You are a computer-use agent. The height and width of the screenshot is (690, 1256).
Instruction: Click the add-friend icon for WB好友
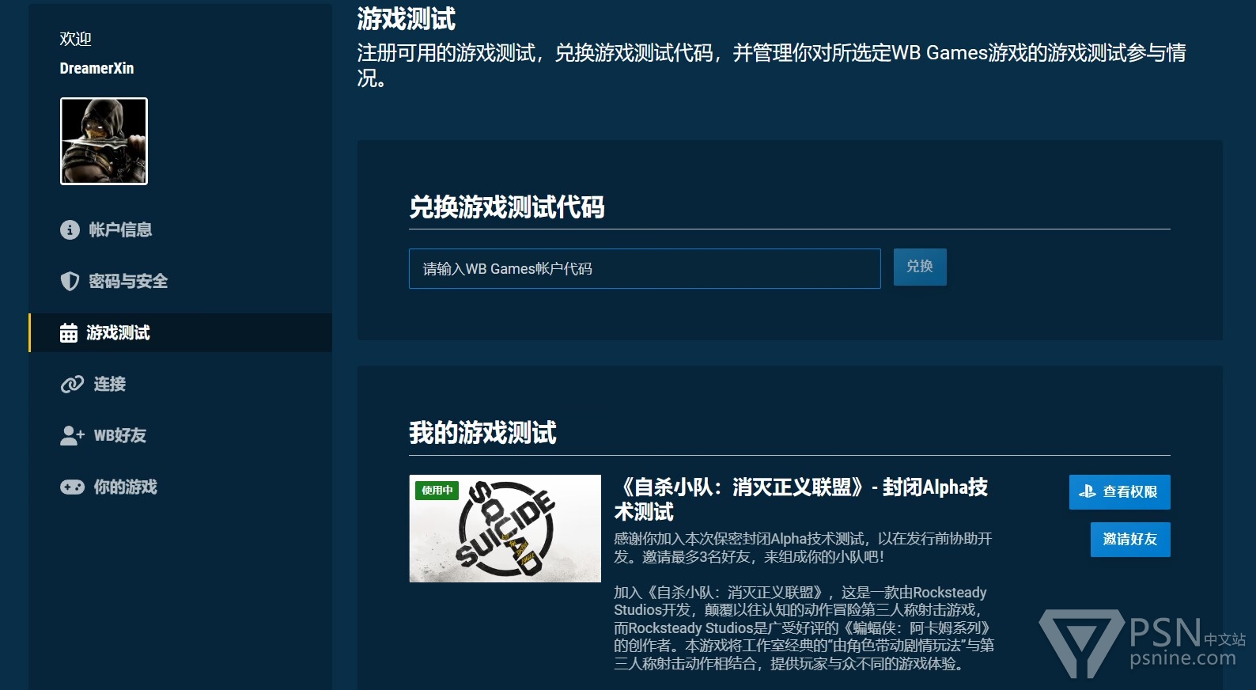(x=72, y=435)
